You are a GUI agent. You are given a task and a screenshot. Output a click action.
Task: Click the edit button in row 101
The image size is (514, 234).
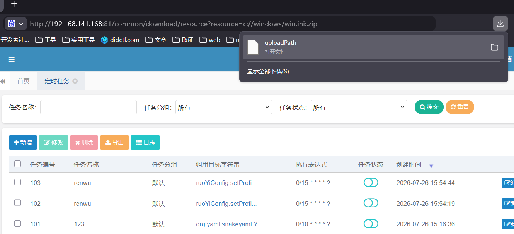point(508,224)
